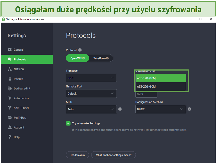
Task: Click the Multi-Hop globe icon
Action: coord(10,117)
